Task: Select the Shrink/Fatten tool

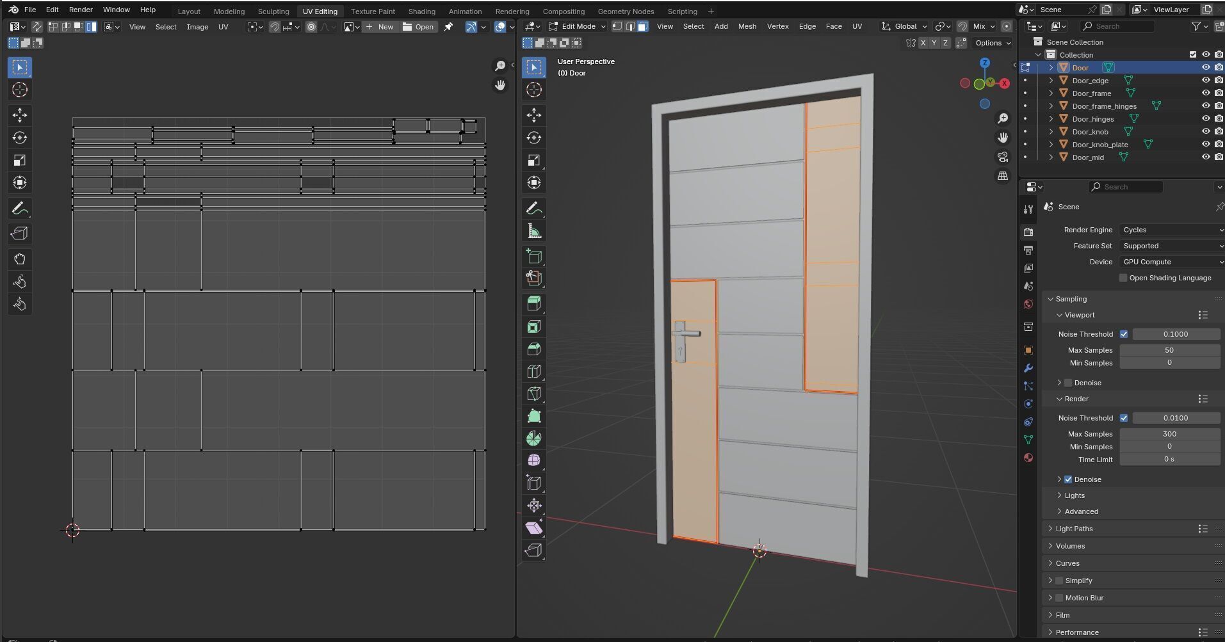Action: point(534,506)
